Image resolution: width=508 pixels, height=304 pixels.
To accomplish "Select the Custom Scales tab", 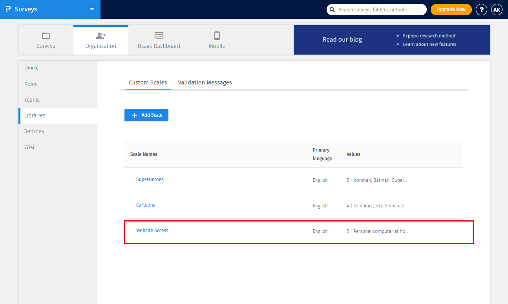I will point(148,82).
